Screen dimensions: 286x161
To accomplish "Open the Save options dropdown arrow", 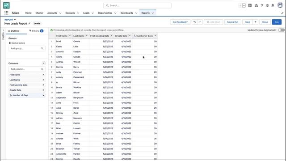I will coord(255,22).
